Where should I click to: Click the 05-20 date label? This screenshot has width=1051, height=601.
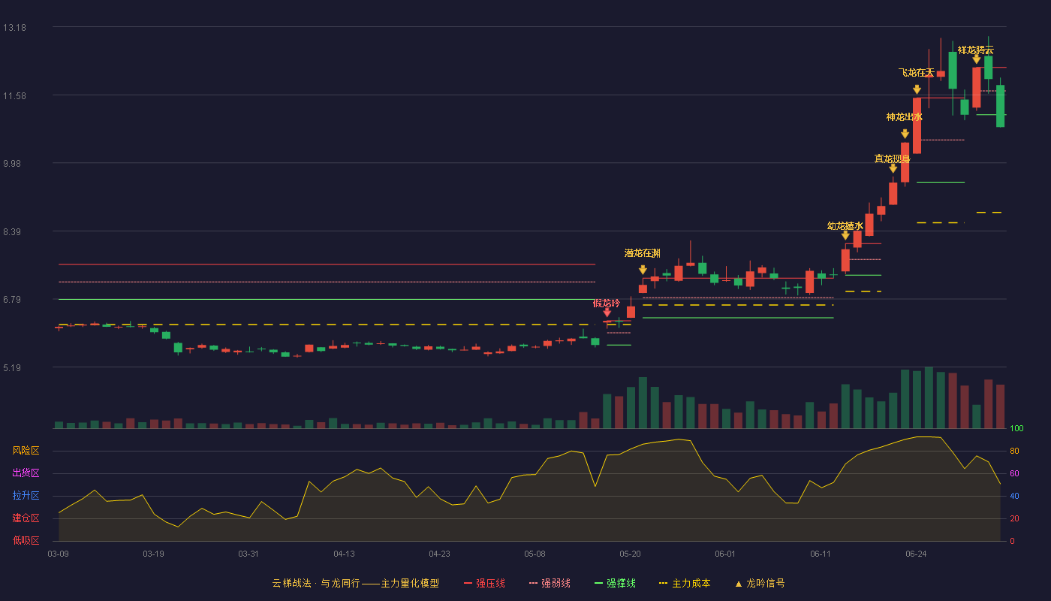click(x=630, y=554)
